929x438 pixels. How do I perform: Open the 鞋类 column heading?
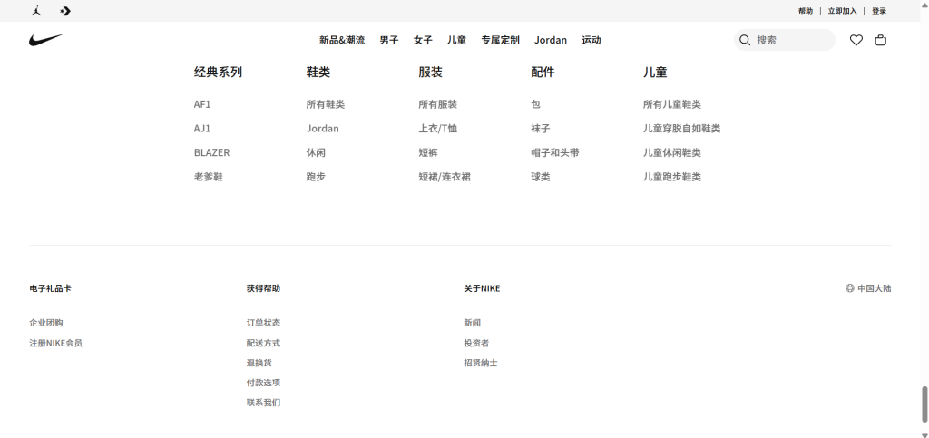click(318, 72)
